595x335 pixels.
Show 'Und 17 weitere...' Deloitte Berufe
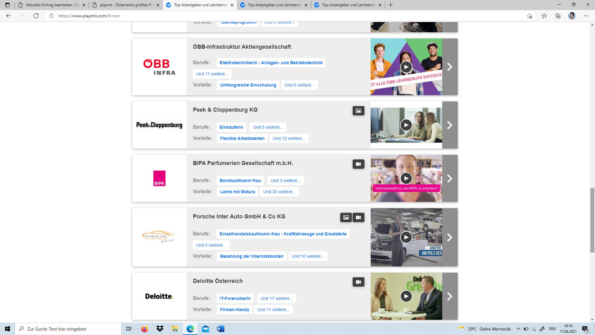[x=276, y=298]
